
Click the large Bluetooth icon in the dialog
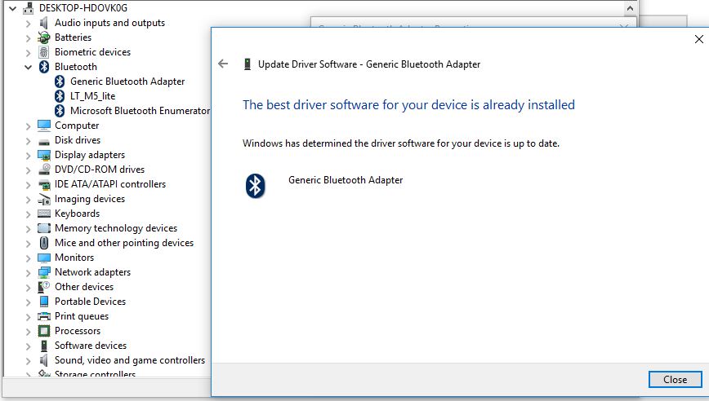[255, 186]
